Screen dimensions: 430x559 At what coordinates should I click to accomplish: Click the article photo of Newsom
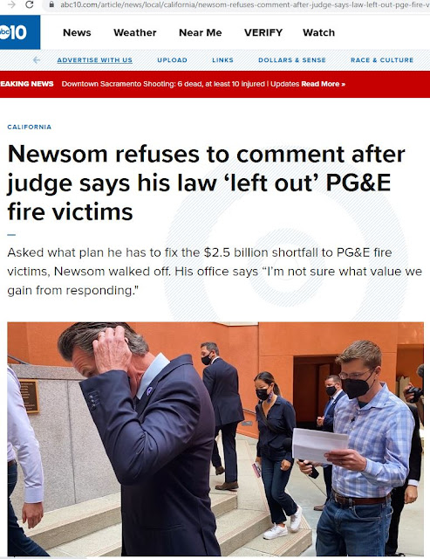[x=215, y=438]
